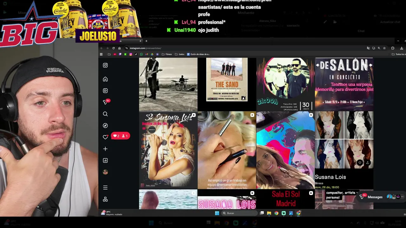
Task: Open the black-and-white guitarist post
Action: [x=168, y=84]
